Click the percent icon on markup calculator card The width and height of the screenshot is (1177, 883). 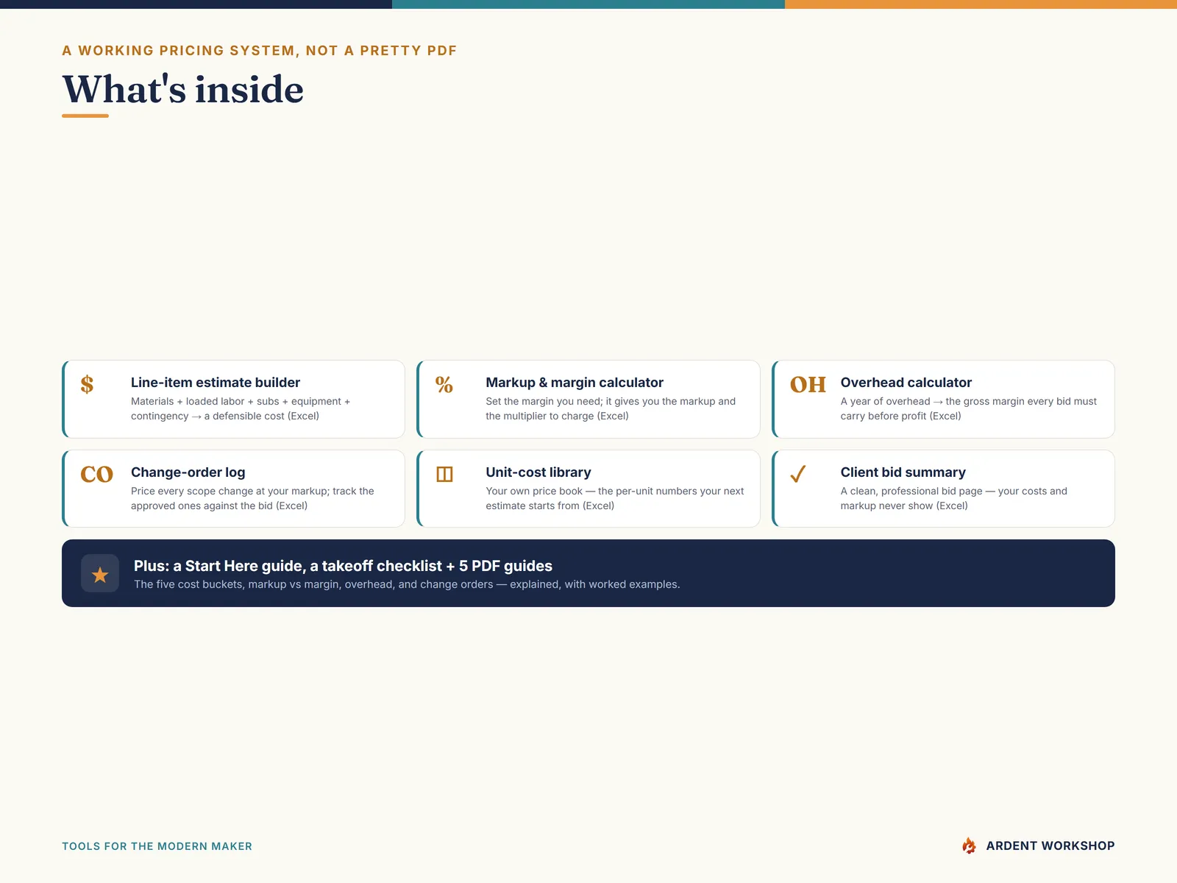[444, 384]
